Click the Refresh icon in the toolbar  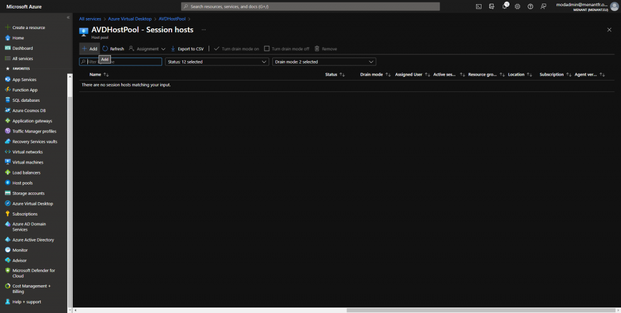105,48
